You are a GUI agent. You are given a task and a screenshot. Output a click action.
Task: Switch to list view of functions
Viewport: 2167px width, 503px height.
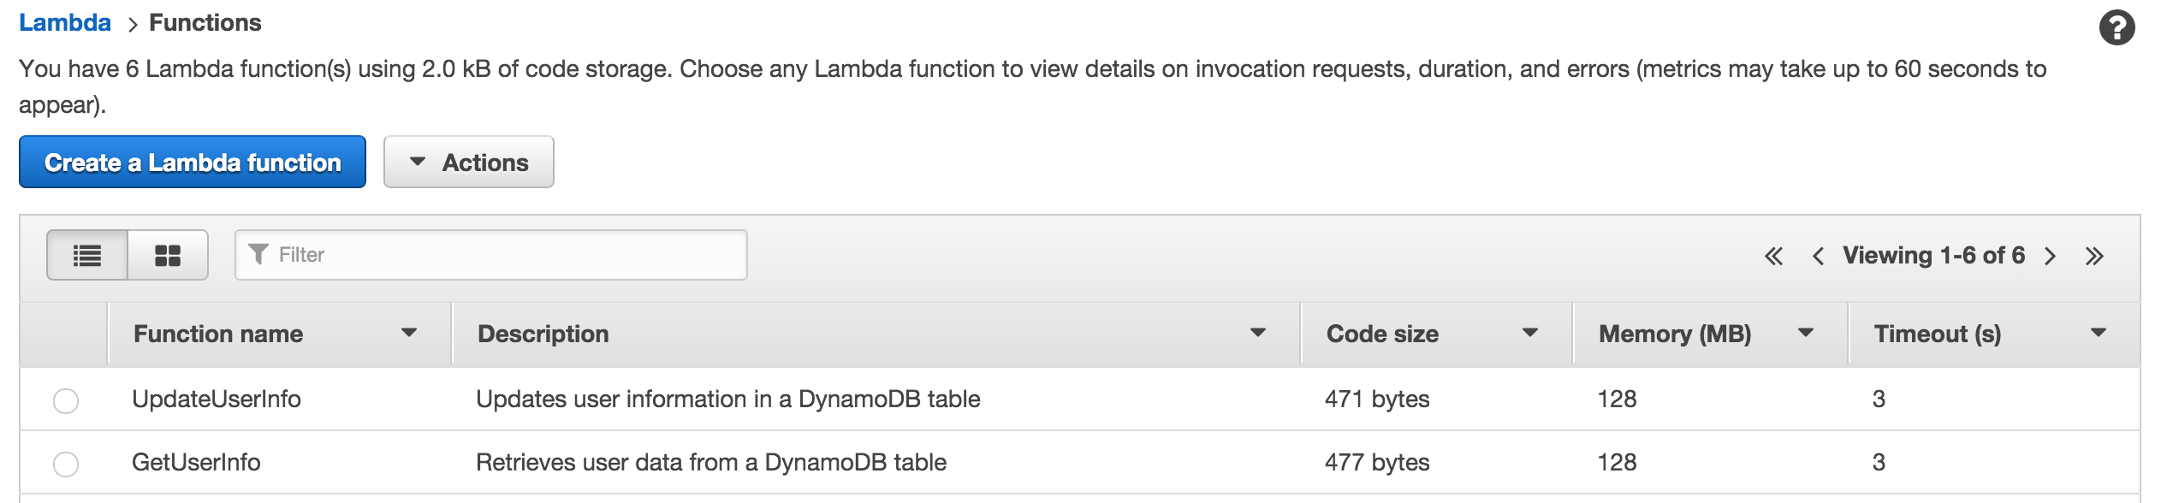pyautogui.click(x=86, y=254)
